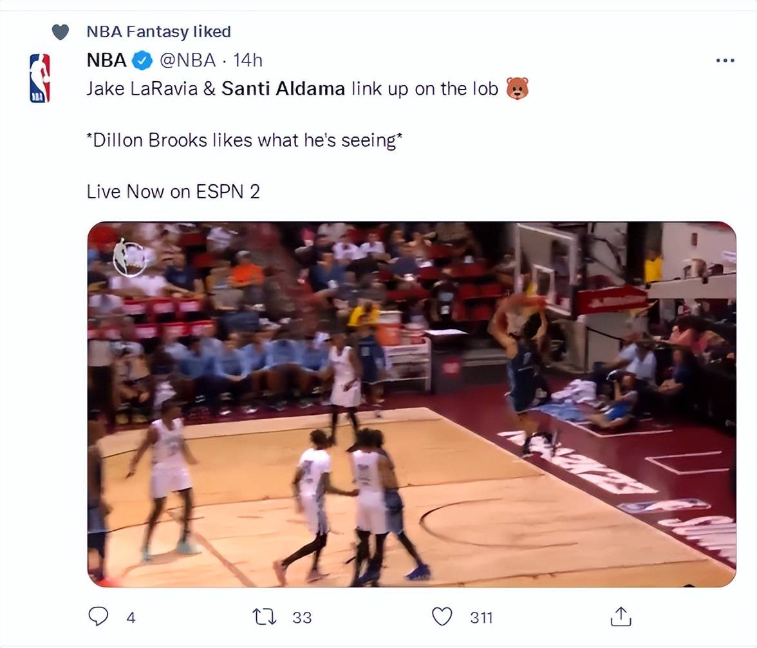The height and width of the screenshot is (648, 757).
Task: View the 33 retweets count
Action: [x=303, y=618]
